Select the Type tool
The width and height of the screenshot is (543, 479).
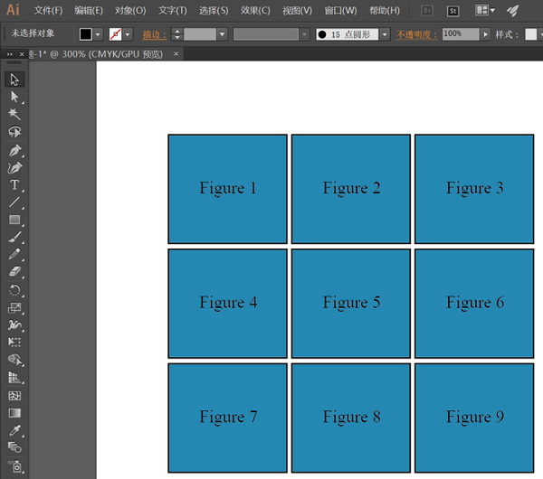14,185
